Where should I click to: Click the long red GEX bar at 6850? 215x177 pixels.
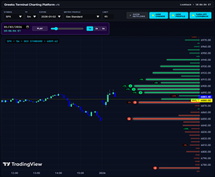166,119
